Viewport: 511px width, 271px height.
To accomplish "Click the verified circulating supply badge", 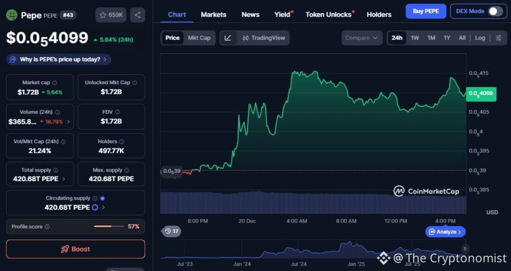I will (x=103, y=198).
